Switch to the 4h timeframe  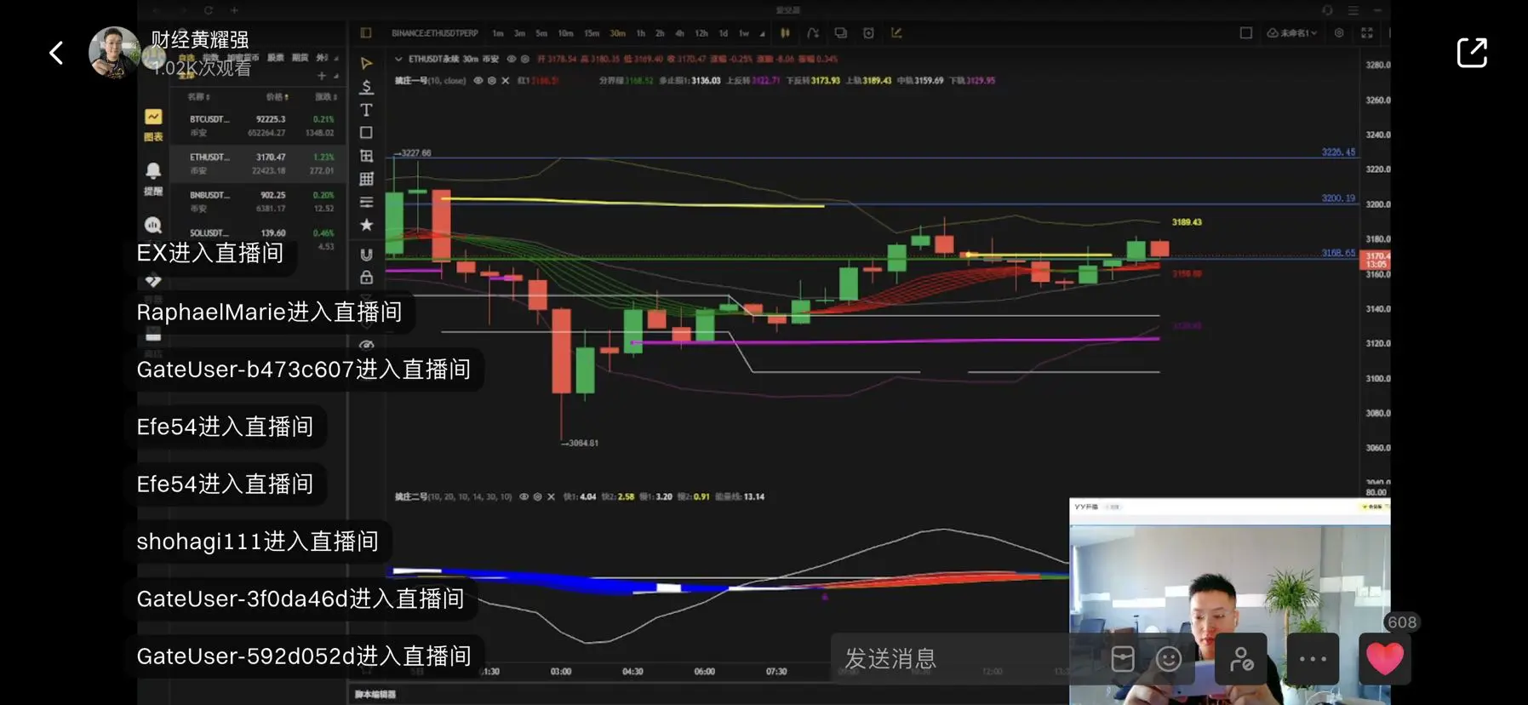coord(679,33)
